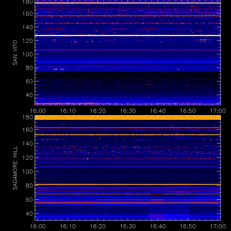Click 17:00 time label under Sagamore Hill plot
The height and width of the screenshot is (231, 231).
[x=218, y=226]
